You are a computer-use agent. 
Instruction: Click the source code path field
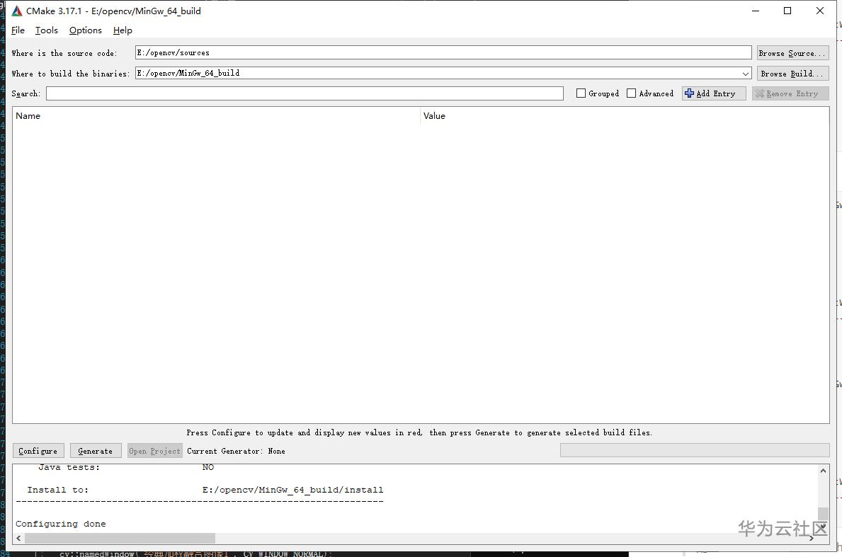click(443, 52)
